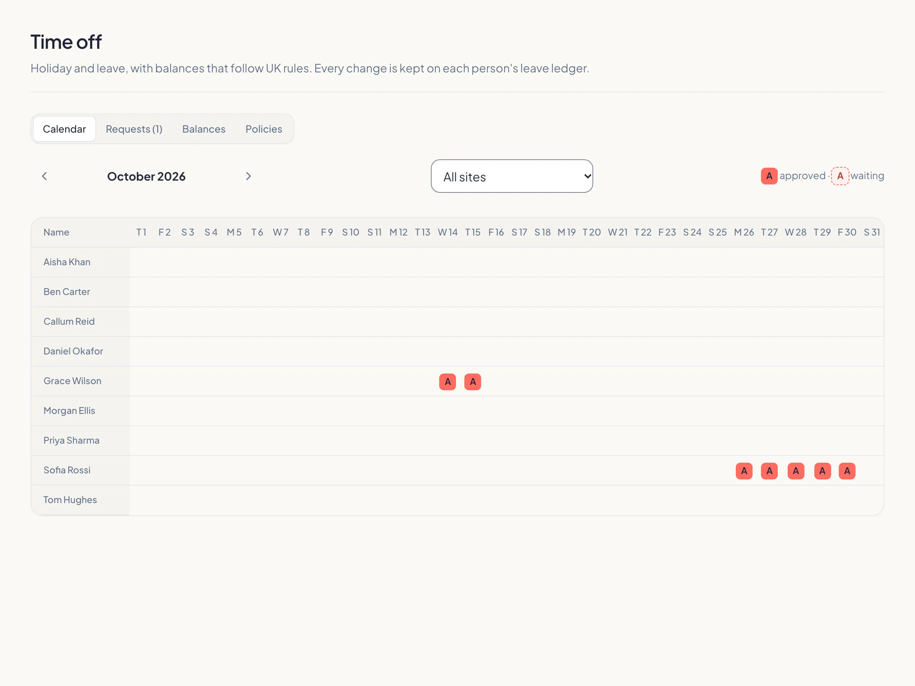Select the Grace Wilson row name
915x686 pixels.
(72, 381)
